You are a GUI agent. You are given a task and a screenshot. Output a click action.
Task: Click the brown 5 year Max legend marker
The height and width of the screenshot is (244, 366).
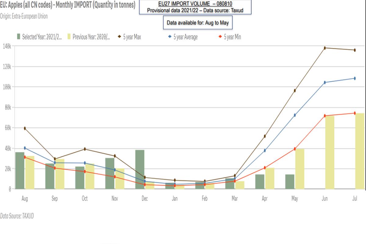point(120,37)
